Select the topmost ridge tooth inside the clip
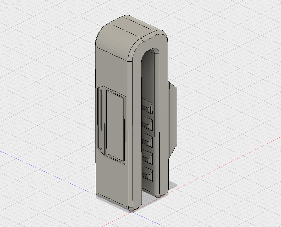Viewport: 281px width, 227px height. (147, 106)
